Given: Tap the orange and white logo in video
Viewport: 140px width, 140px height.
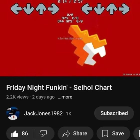Looking at the screenshot, I should pyautogui.click(x=87, y=45).
